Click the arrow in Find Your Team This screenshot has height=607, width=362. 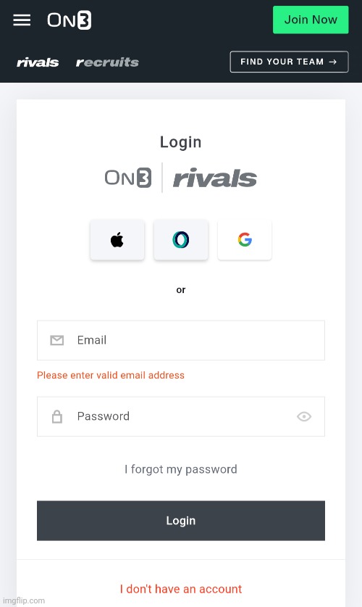332,62
